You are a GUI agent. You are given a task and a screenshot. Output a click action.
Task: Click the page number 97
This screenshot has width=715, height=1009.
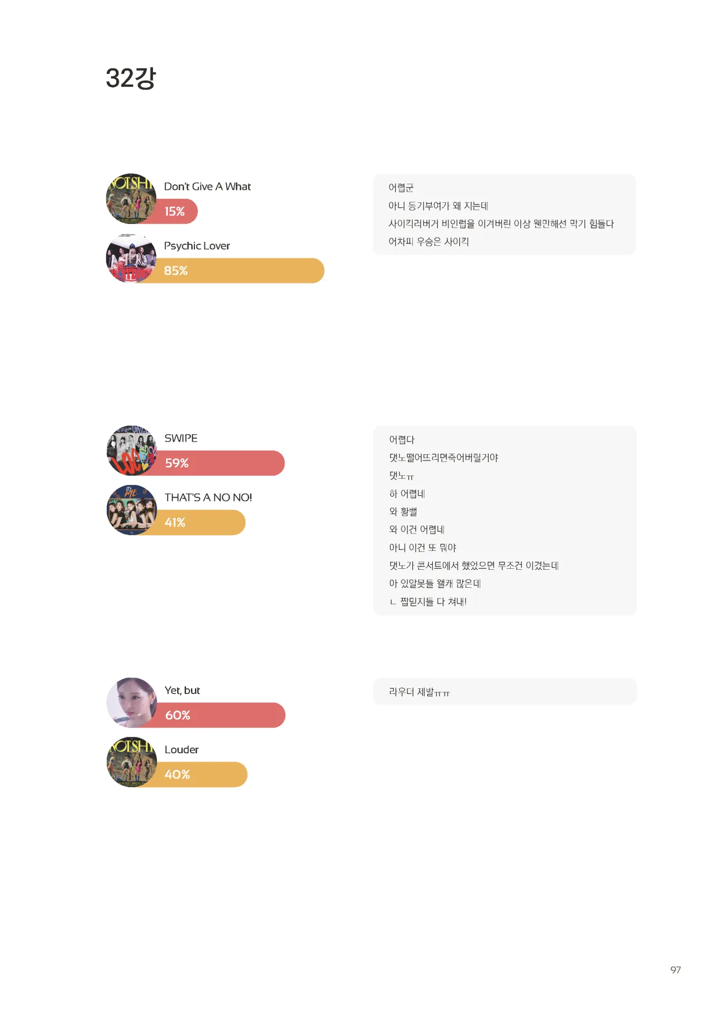(675, 970)
